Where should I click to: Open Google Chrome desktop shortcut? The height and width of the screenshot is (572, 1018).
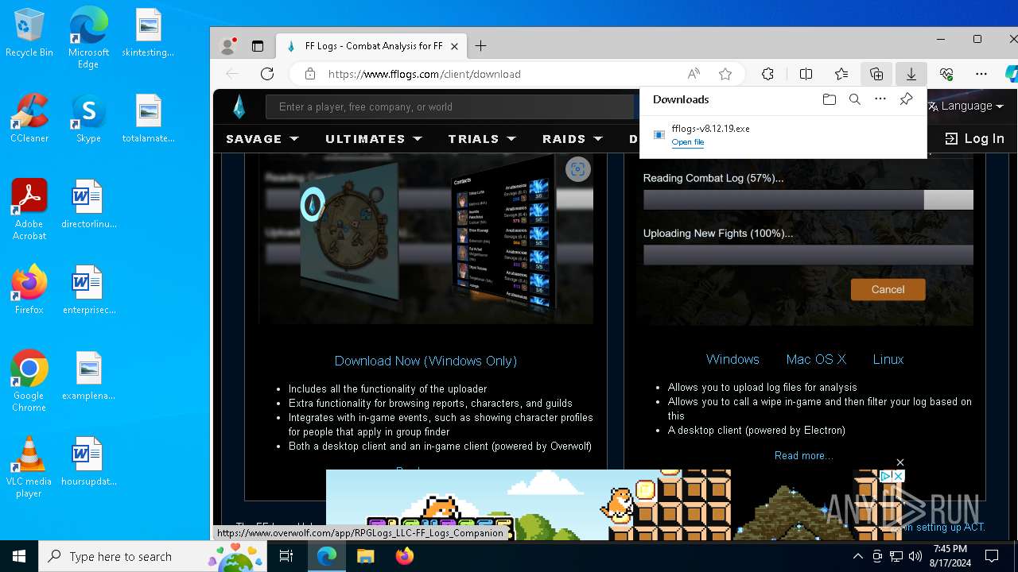29,381
